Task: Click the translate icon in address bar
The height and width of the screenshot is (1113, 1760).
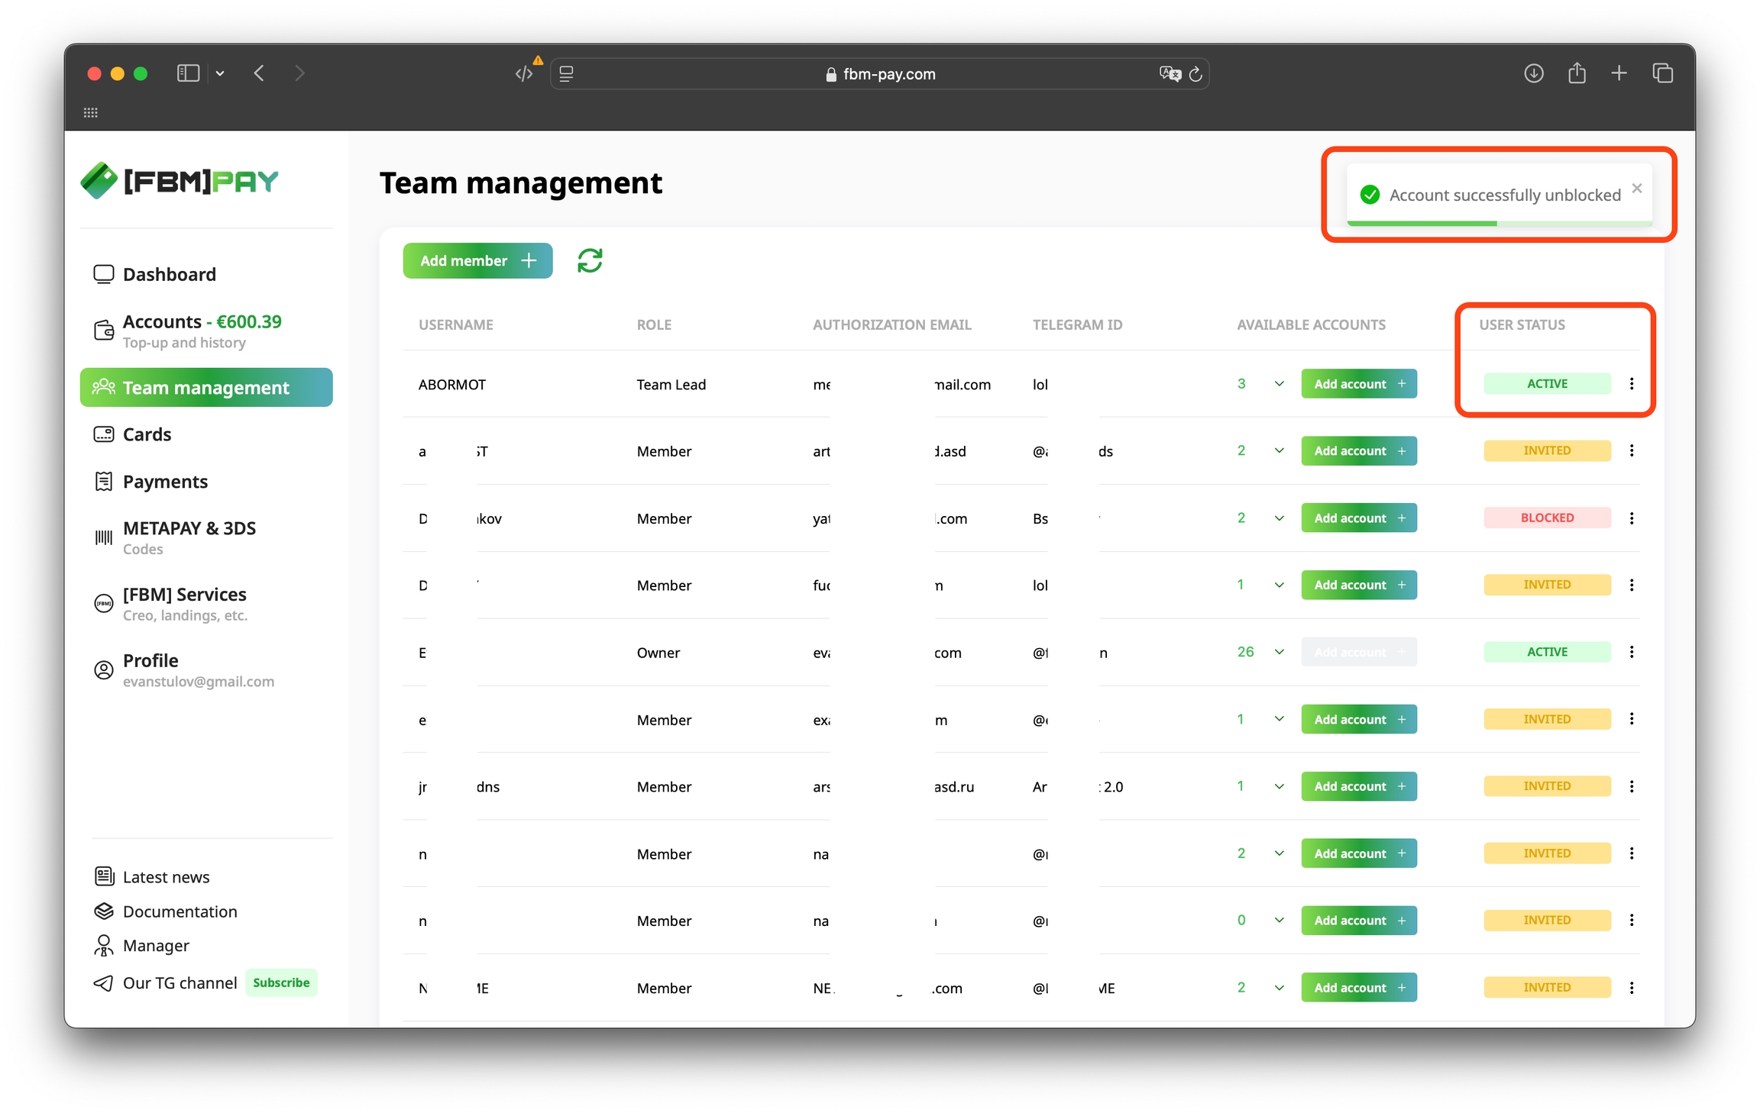Action: [x=1170, y=74]
